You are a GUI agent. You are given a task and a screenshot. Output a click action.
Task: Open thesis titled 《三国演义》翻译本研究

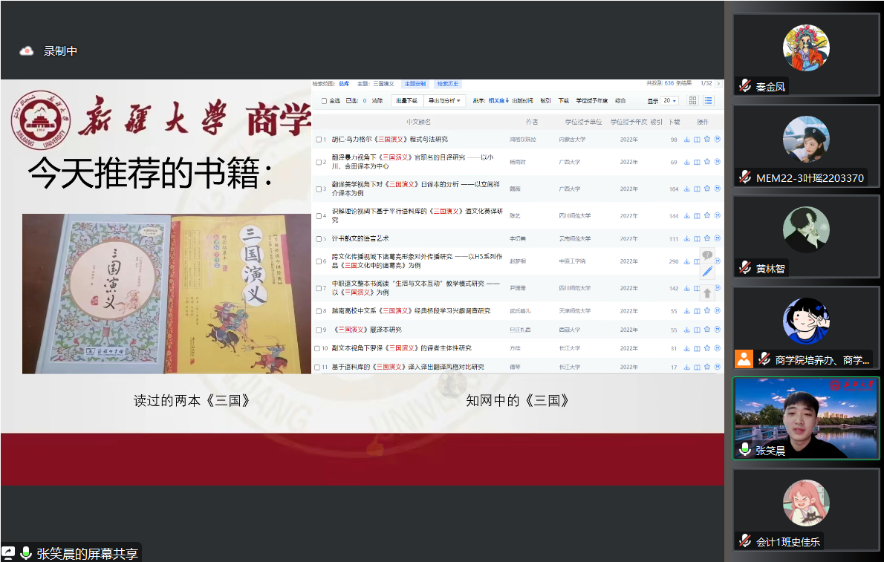pyautogui.click(x=368, y=330)
